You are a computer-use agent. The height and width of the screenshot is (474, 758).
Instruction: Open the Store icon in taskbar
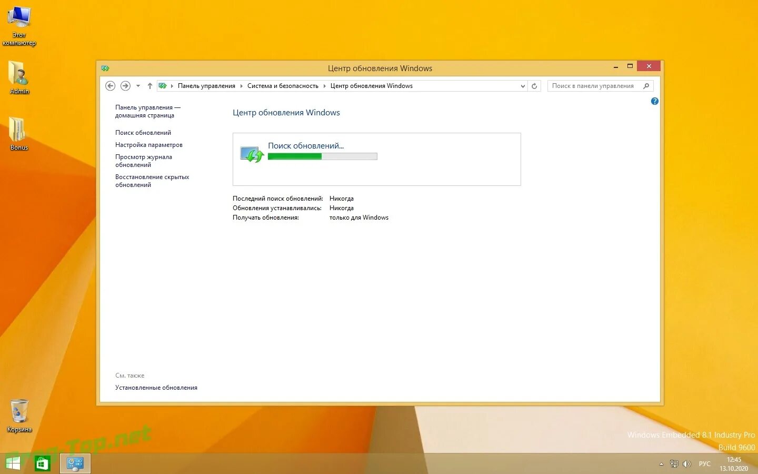(42, 463)
